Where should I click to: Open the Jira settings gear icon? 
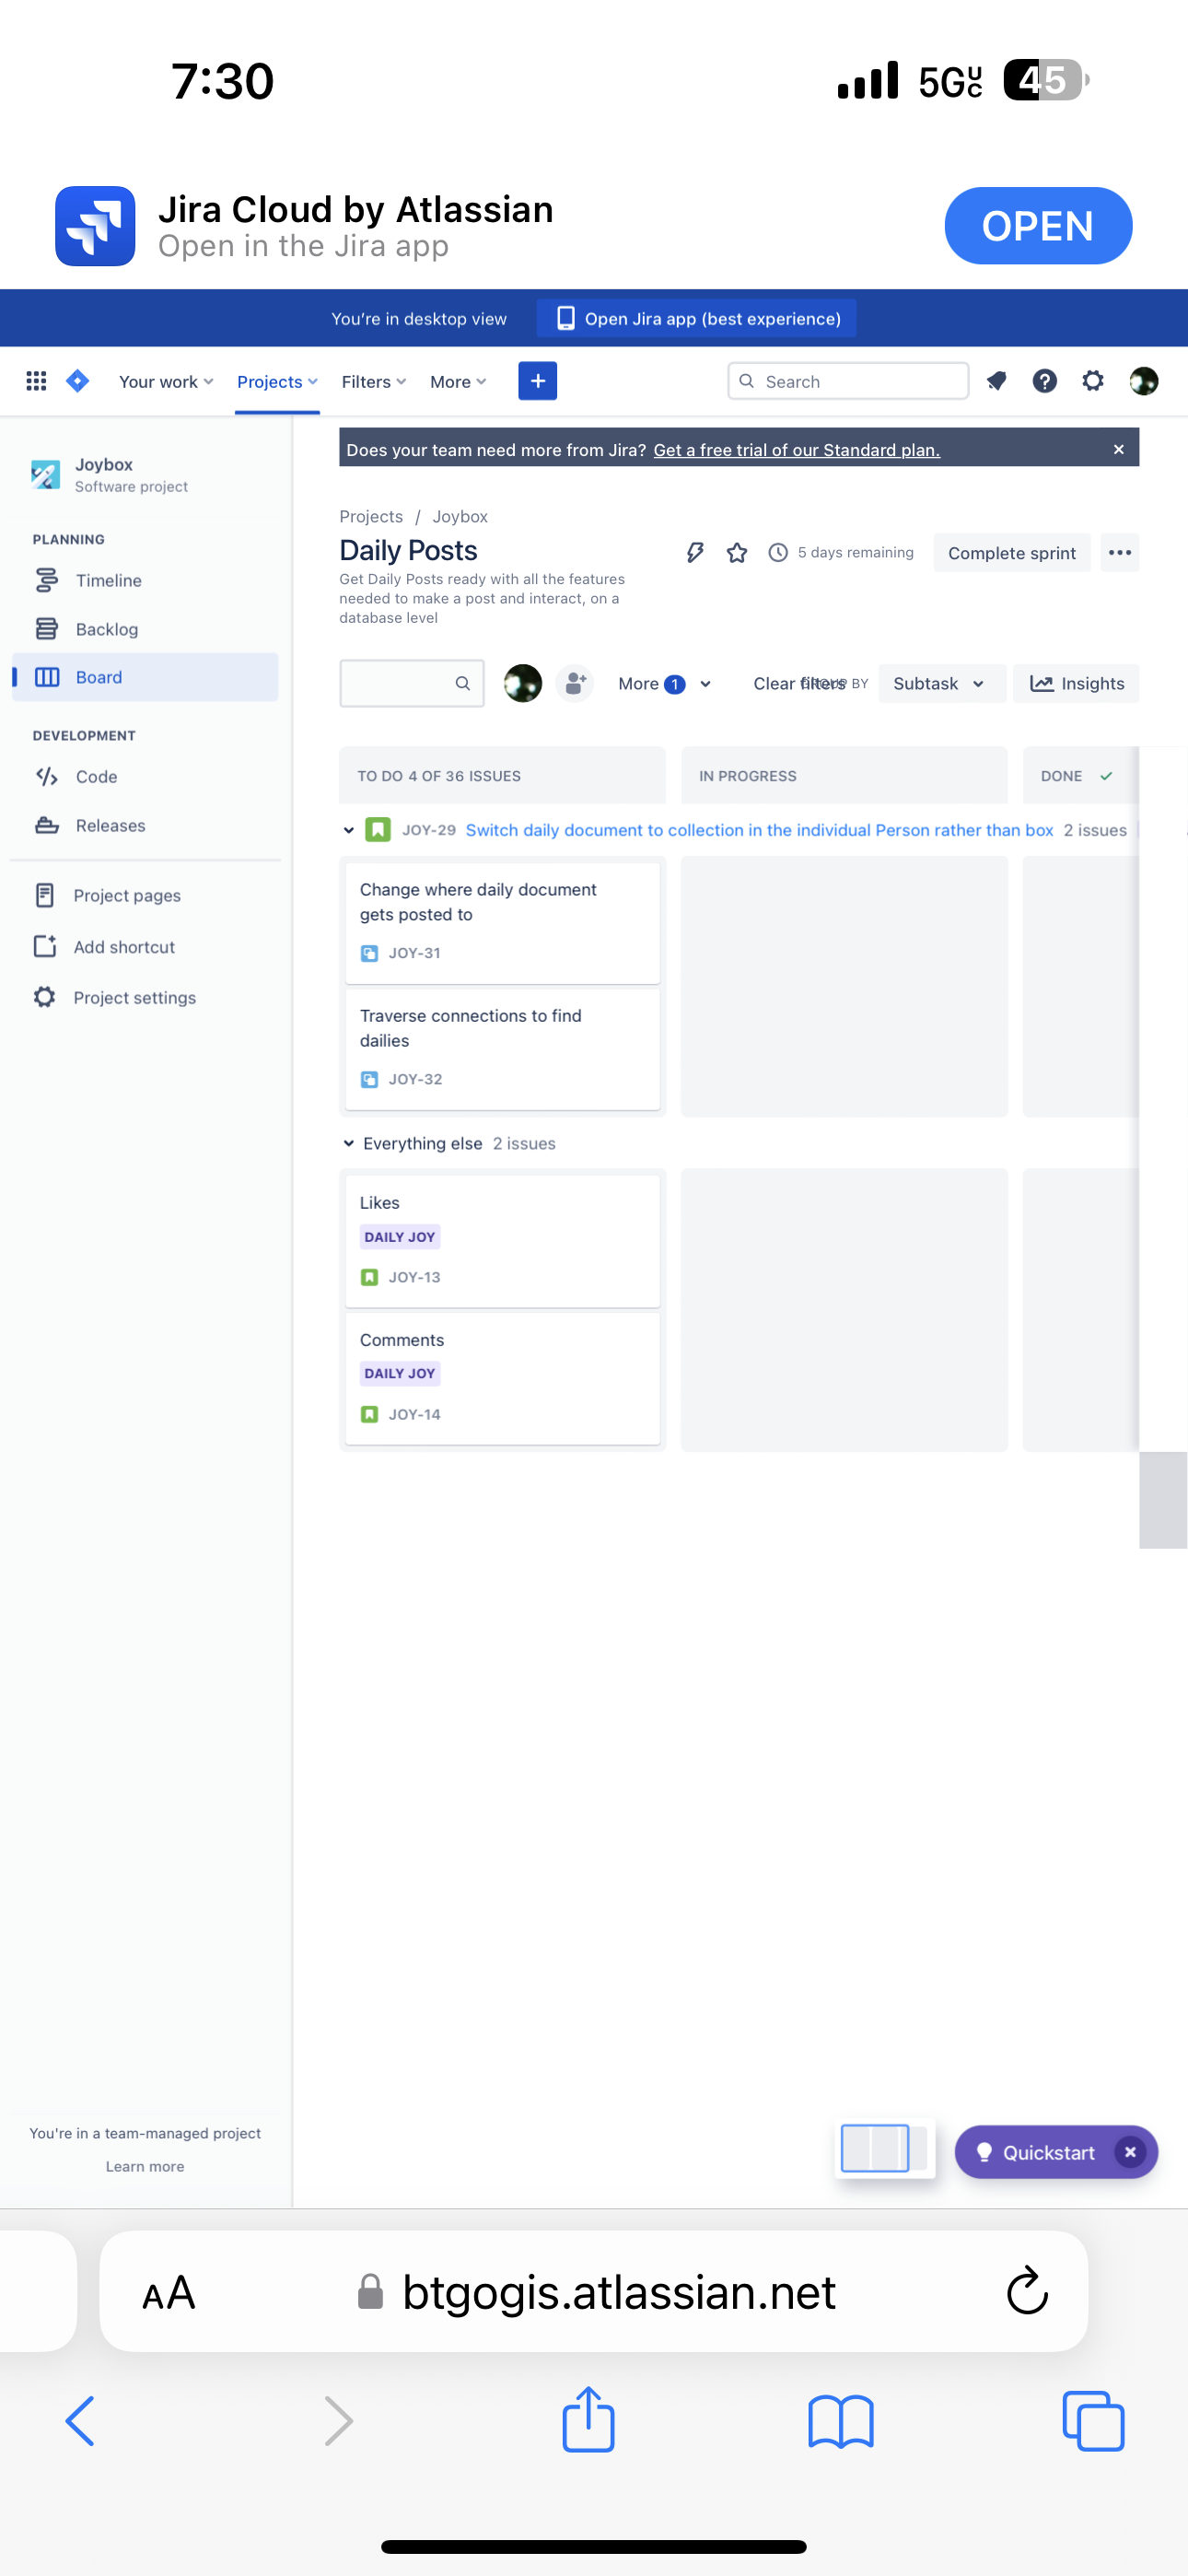click(1093, 381)
